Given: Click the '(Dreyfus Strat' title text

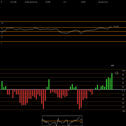Looking at the screenshot, I should click(x=103, y=2).
